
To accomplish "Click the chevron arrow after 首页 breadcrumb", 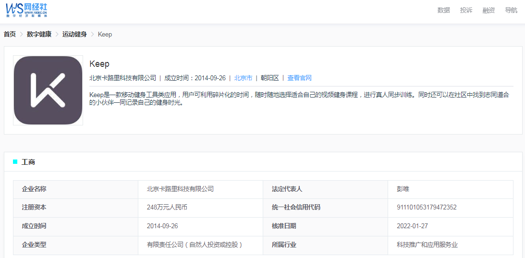I will click(x=22, y=35).
